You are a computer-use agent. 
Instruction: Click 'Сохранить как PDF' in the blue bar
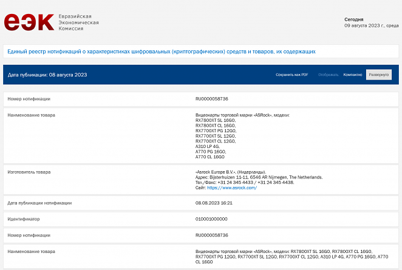click(x=291, y=75)
